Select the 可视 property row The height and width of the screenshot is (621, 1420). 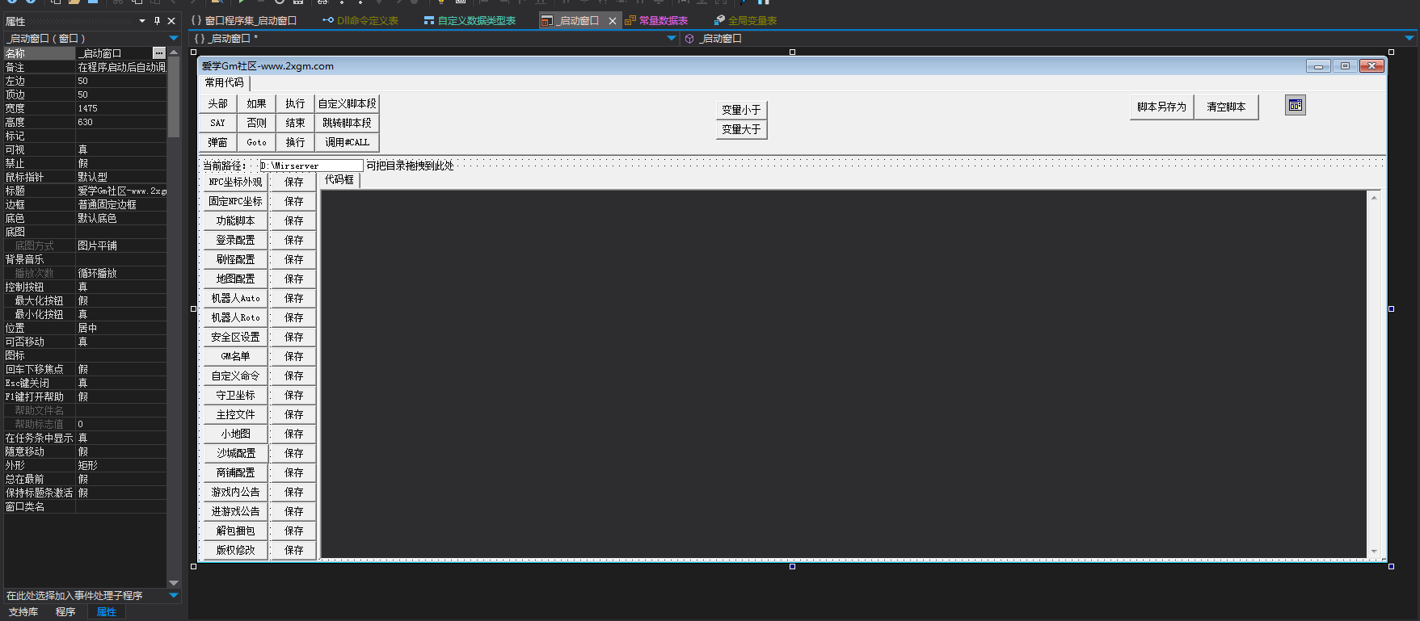pos(40,149)
